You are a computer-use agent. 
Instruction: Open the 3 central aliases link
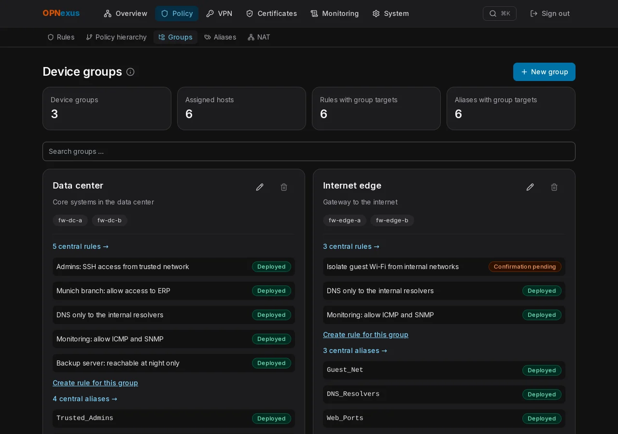click(x=355, y=351)
